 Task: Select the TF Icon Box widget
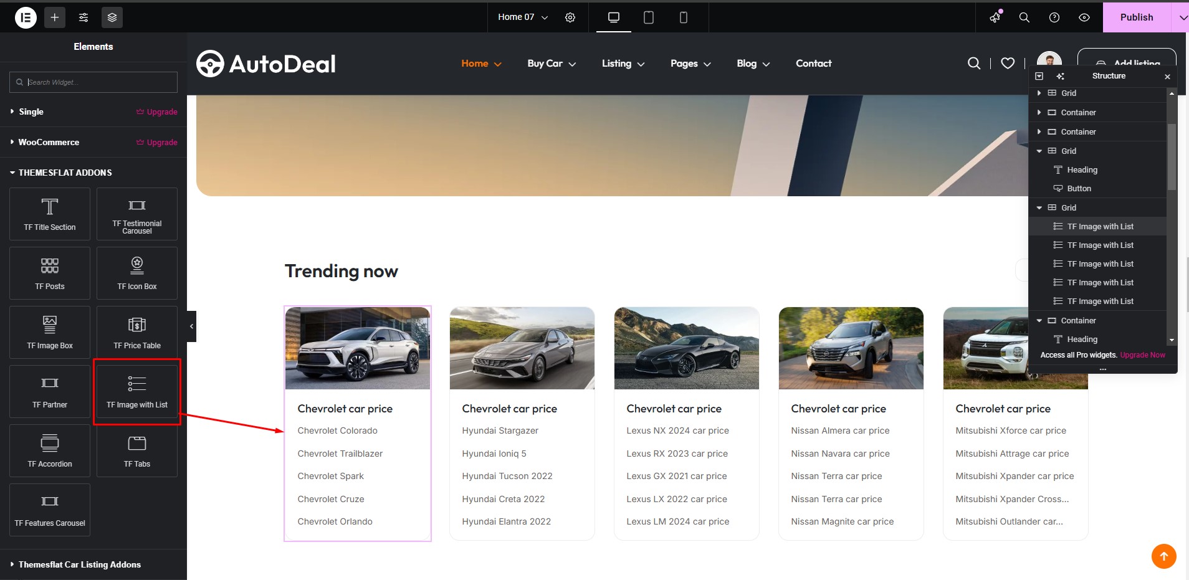pyautogui.click(x=137, y=273)
